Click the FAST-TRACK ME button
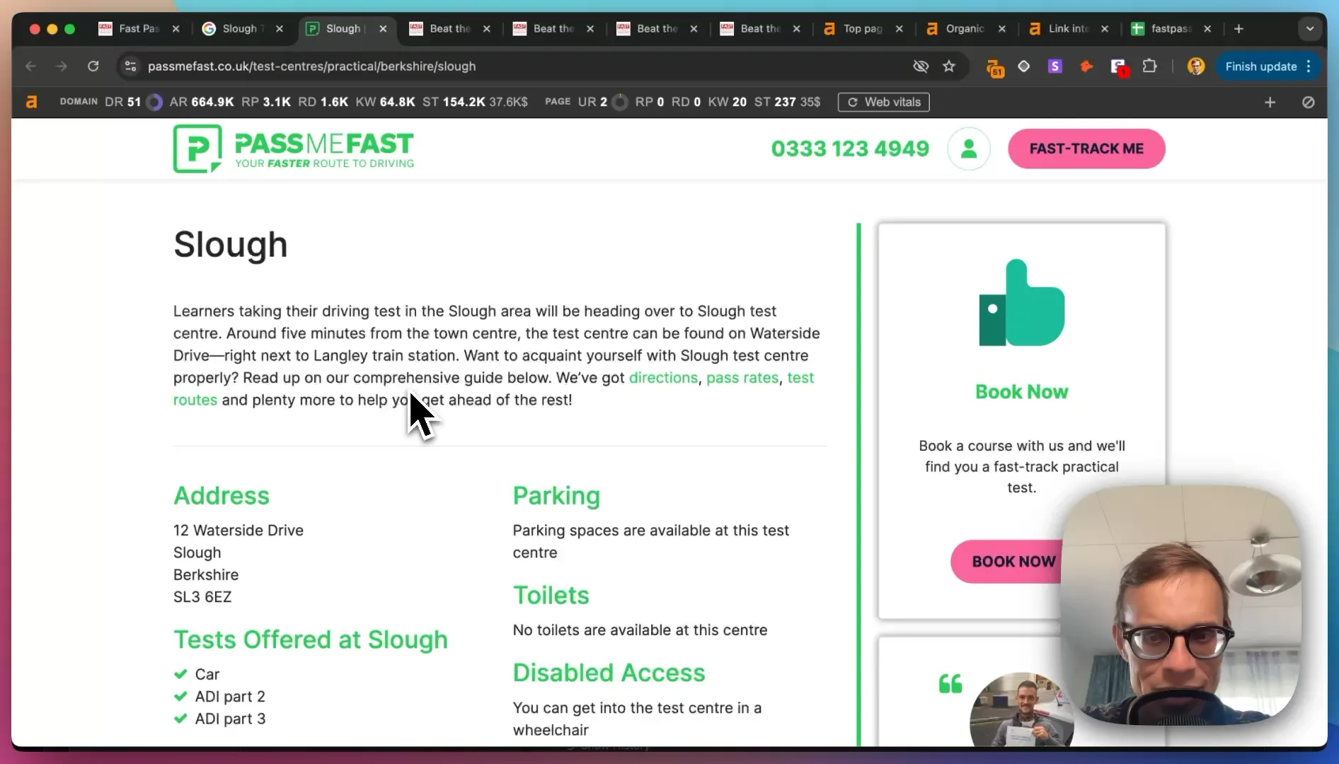Screen dimensions: 1339x764 coord(1086,149)
